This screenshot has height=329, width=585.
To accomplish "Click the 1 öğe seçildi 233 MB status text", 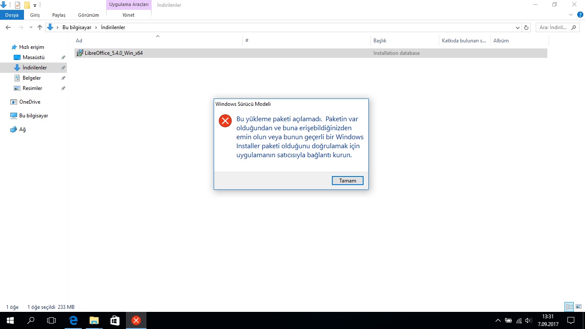I will click(x=51, y=307).
